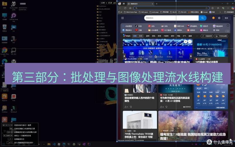Image resolution: width=235 pixels, height=147 pixels.
Task: Open the foobar2000 desktop shortcut
Action: click(x=14, y=6)
